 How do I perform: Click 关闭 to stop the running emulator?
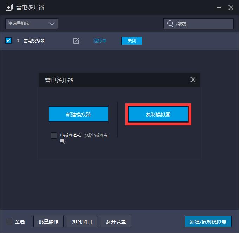(132, 41)
